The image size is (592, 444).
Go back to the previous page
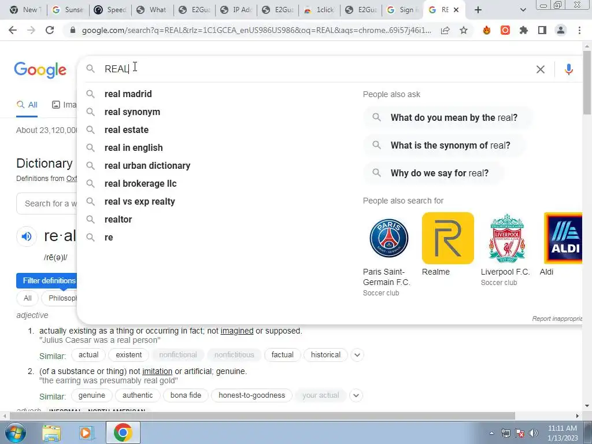[x=13, y=30]
